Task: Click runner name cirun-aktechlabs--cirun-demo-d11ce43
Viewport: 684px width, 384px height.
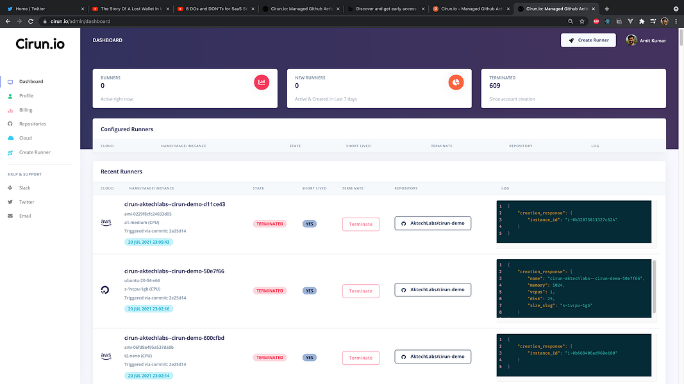Action: tap(174, 204)
